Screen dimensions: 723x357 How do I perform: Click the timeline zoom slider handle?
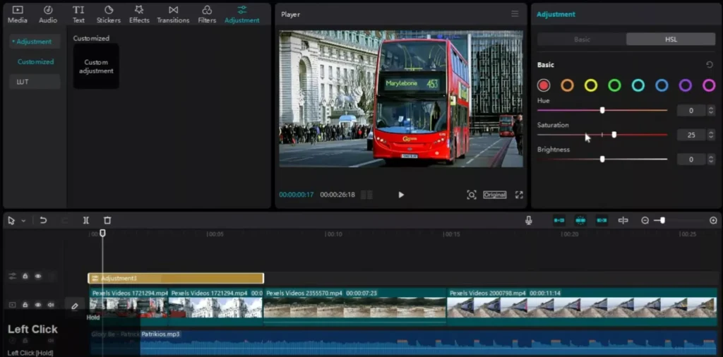662,221
